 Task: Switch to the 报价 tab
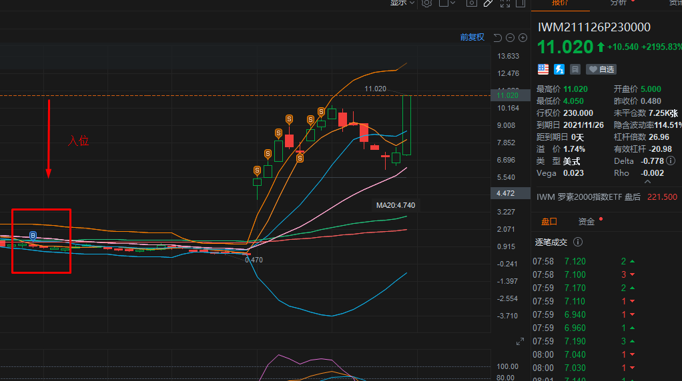tap(560, 3)
